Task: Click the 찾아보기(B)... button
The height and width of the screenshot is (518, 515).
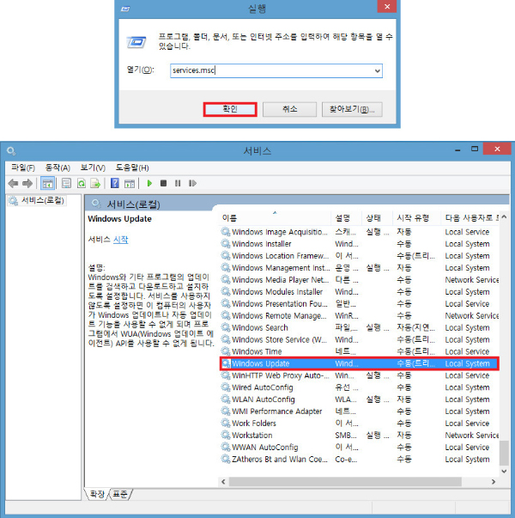Action: 352,109
